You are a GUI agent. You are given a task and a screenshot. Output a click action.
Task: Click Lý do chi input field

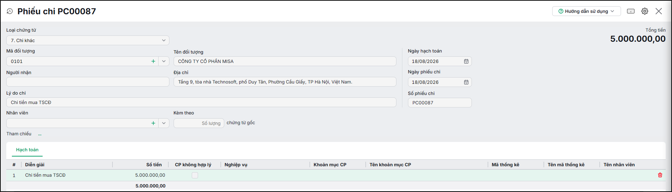click(x=201, y=102)
